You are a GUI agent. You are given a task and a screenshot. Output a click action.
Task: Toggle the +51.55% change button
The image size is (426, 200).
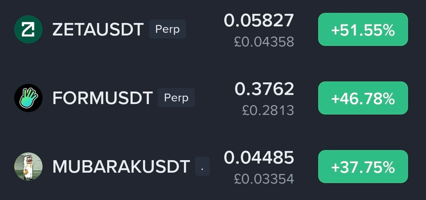tap(363, 29)
